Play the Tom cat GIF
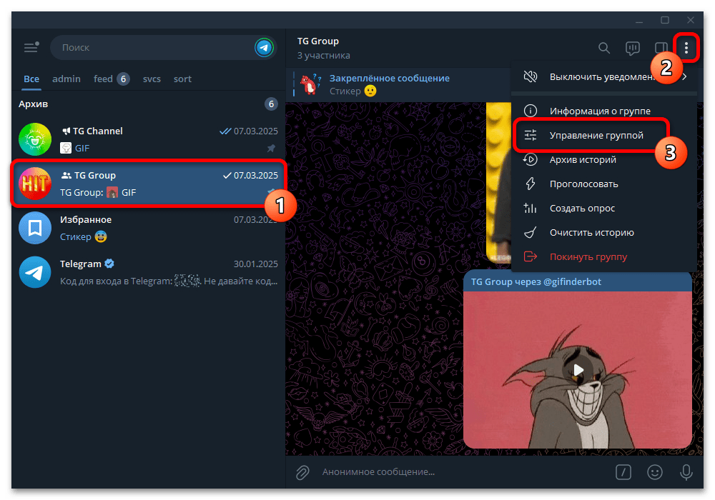 tap(578, 370)
